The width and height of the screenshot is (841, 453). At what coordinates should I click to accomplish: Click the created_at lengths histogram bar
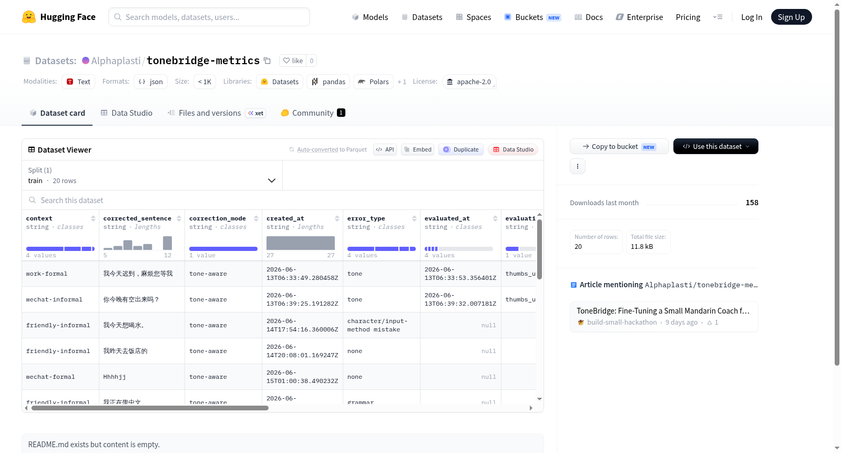pyautogui.click(x=301, y=243)
